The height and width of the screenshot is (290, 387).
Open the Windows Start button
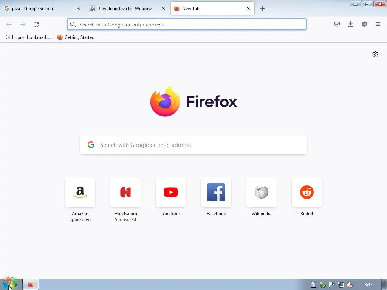pos(10,284)
